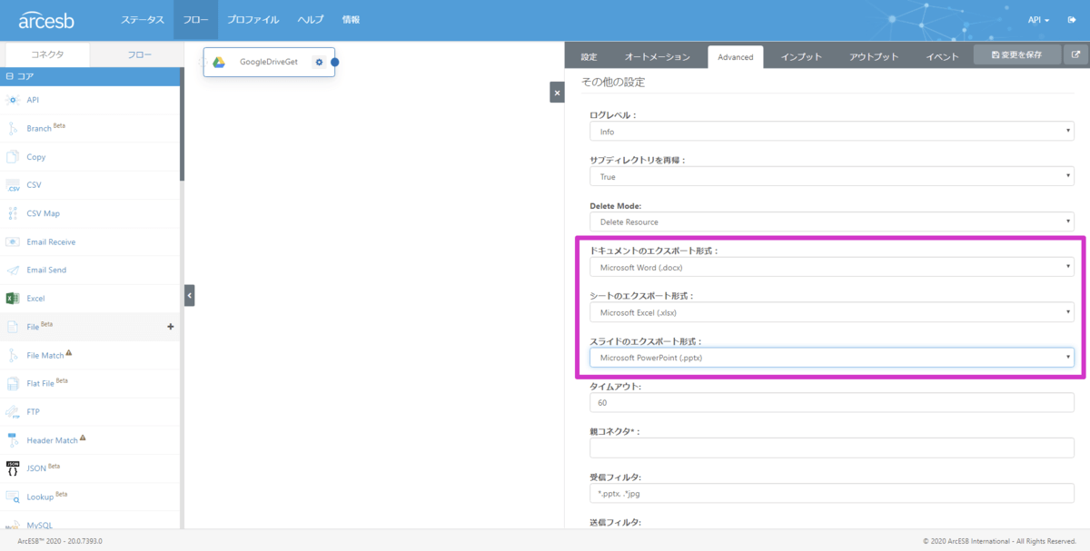Click the logout icon in top bar
Image resolution: width=1090 pixels, height=551 pixels.
coord(1072,20)
